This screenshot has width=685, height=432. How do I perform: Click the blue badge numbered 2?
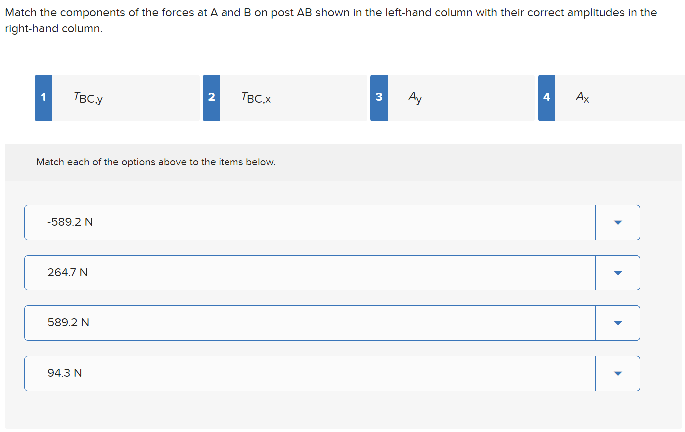point(211,98)
